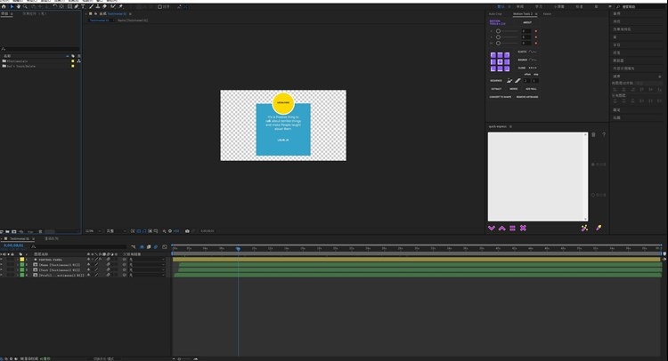Select the Eraser tool
This screenshot has width=668, height=361.
click(104, 7)
